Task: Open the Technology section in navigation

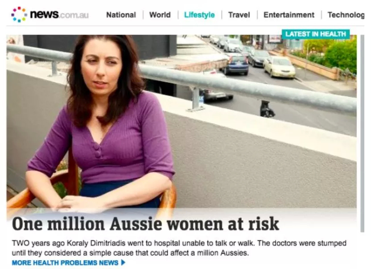Action: 346,15
